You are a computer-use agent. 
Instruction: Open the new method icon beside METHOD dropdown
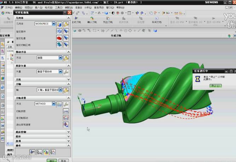[x=59, y=104]
